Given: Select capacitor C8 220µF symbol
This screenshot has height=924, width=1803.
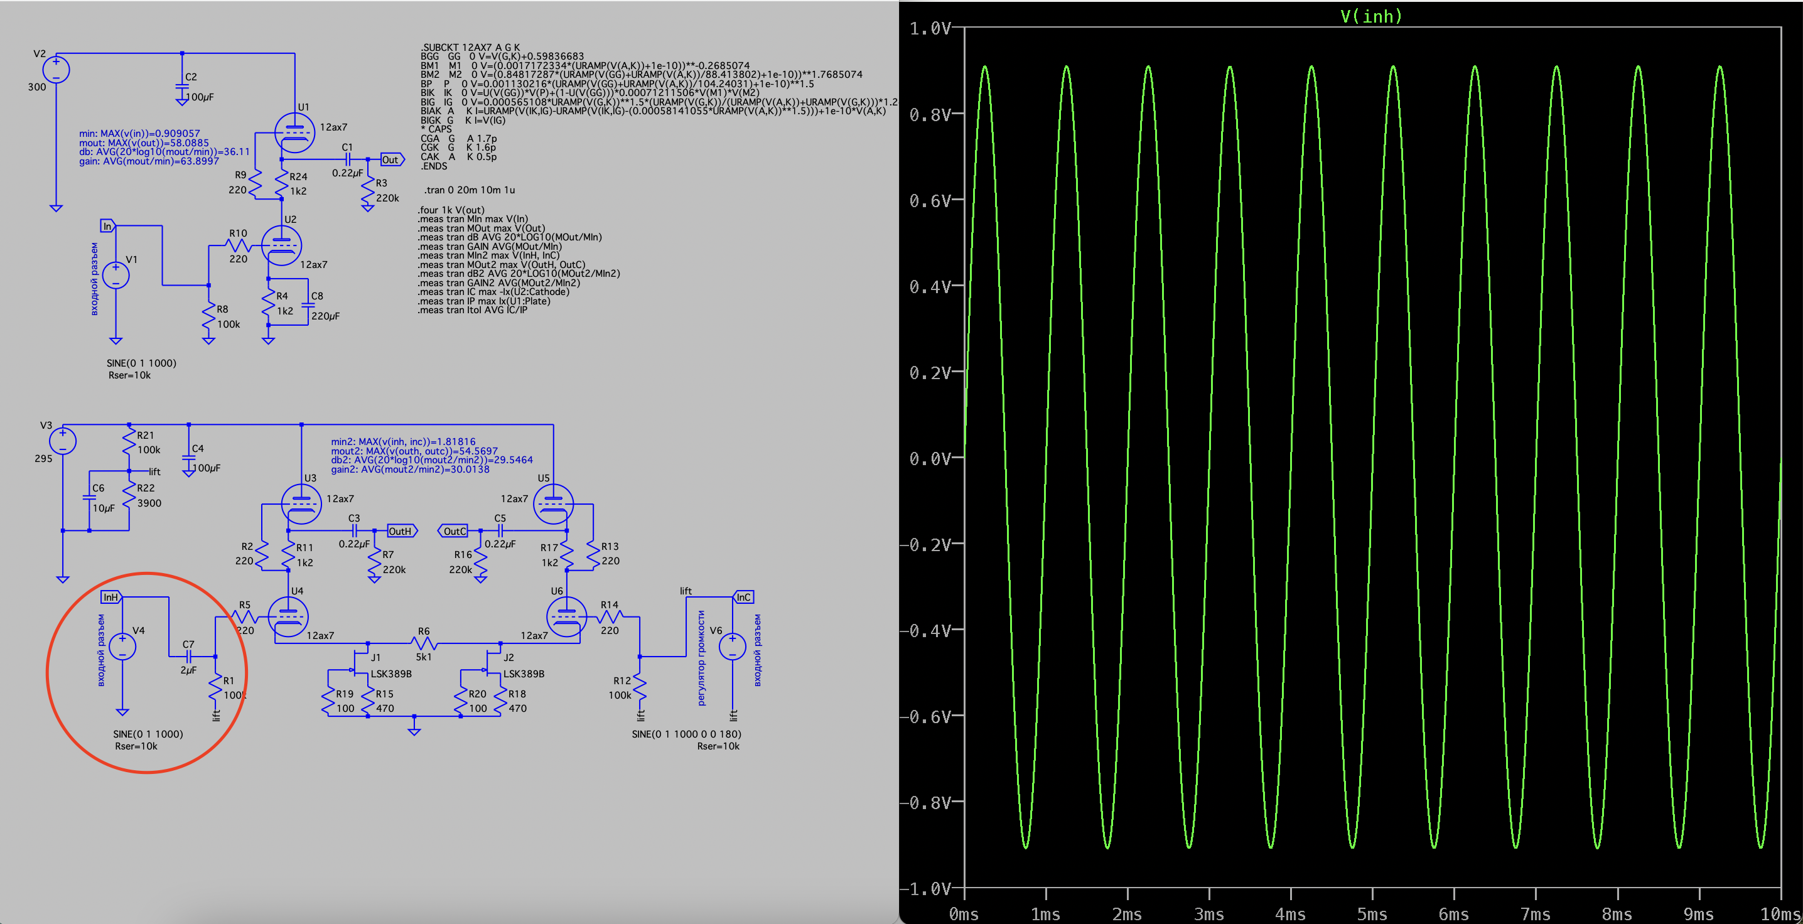Looking at the screenshot, I should click(x=308, y=305).
